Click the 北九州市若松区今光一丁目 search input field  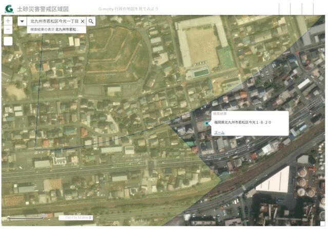point(53,21)
